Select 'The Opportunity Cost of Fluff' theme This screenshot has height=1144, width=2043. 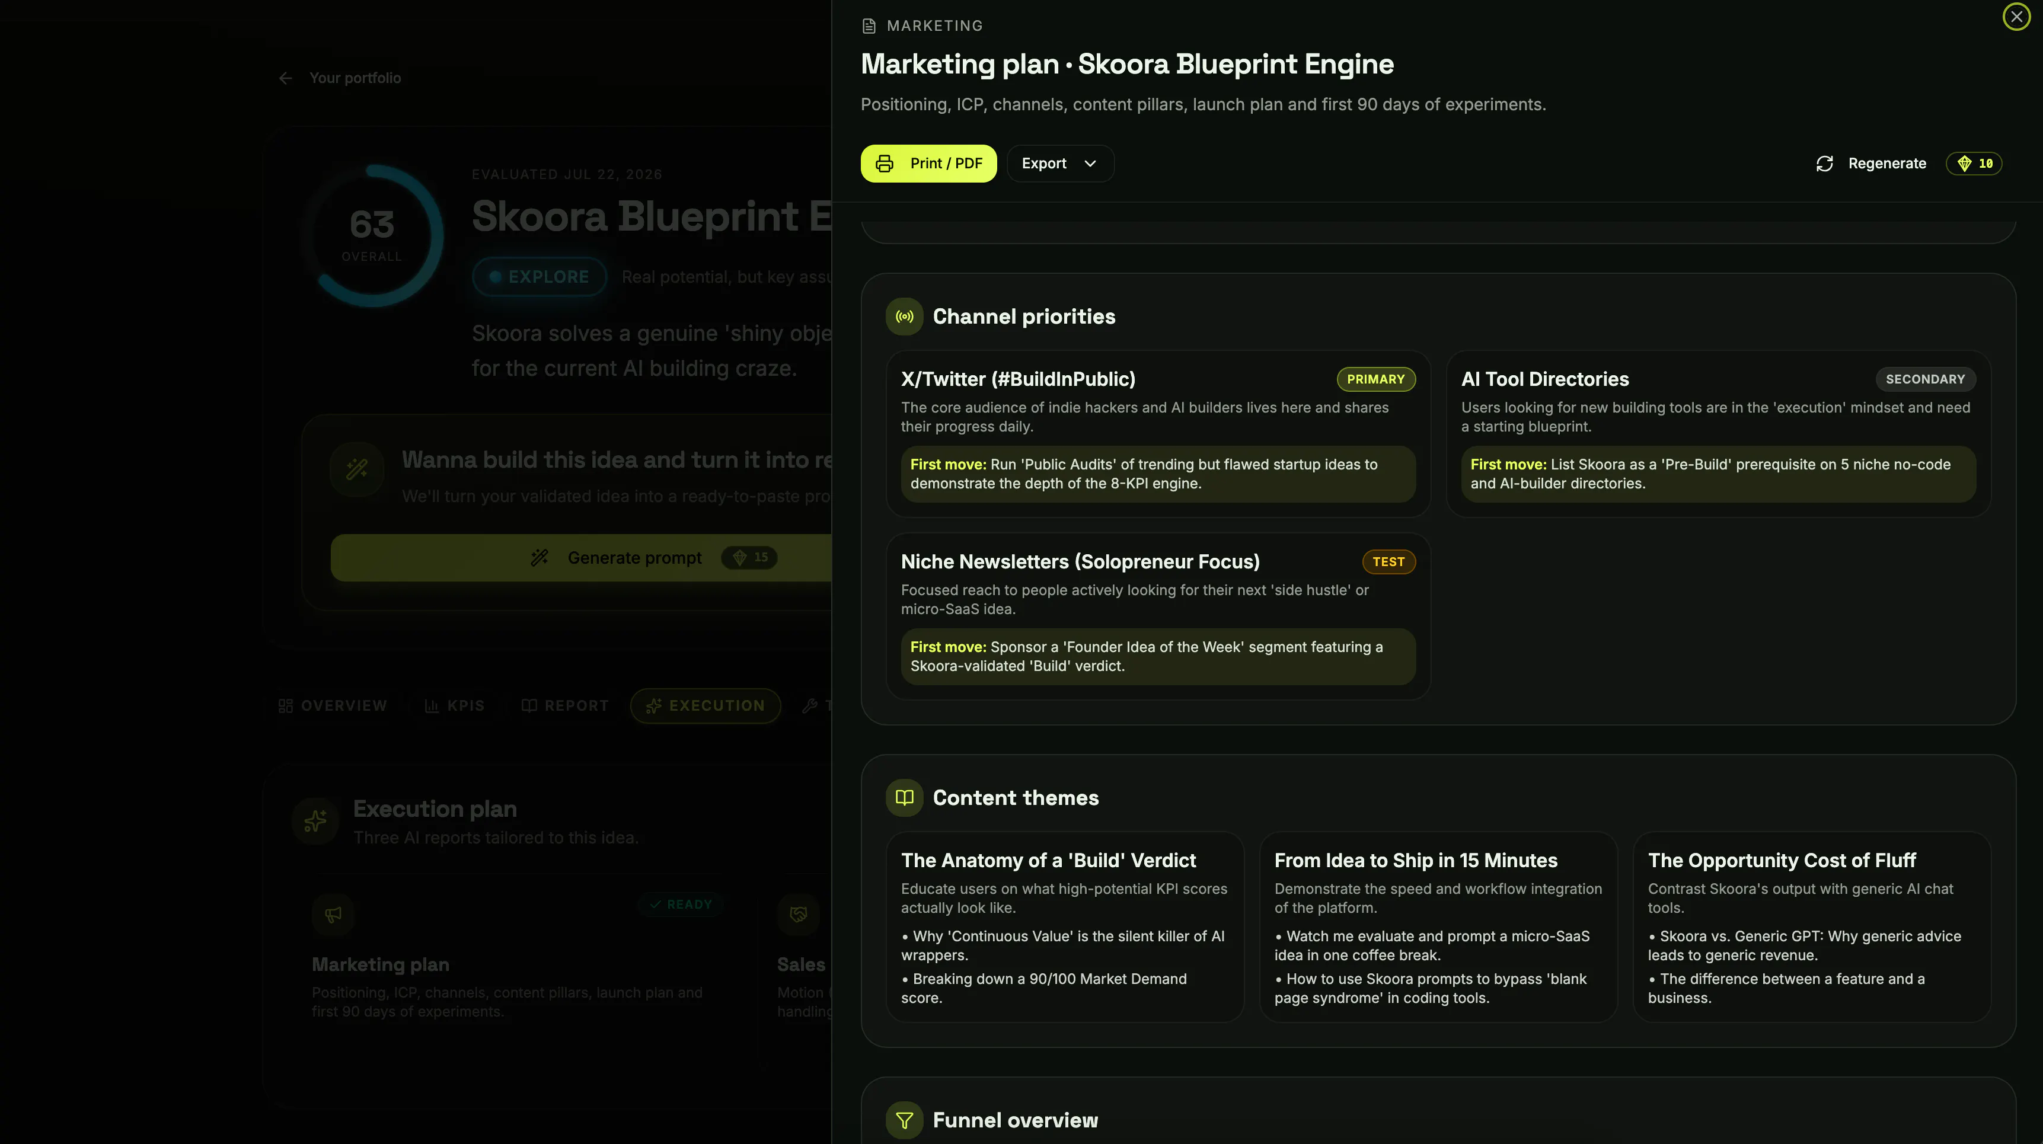click(1782, 860)
